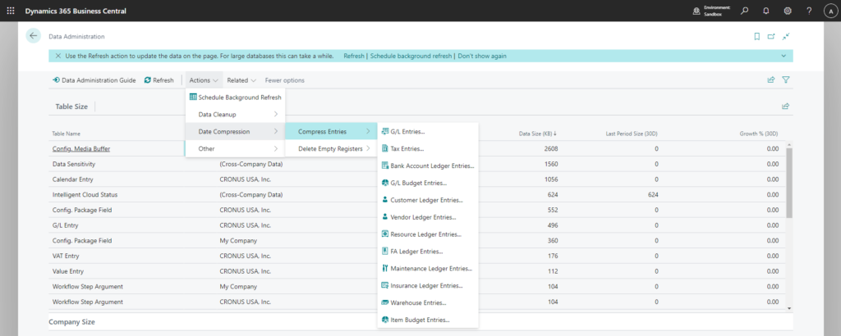The width and height of the screenshot is (841, 336).
Task: Click Refresh link in notification bar
Action: point(353,56)
